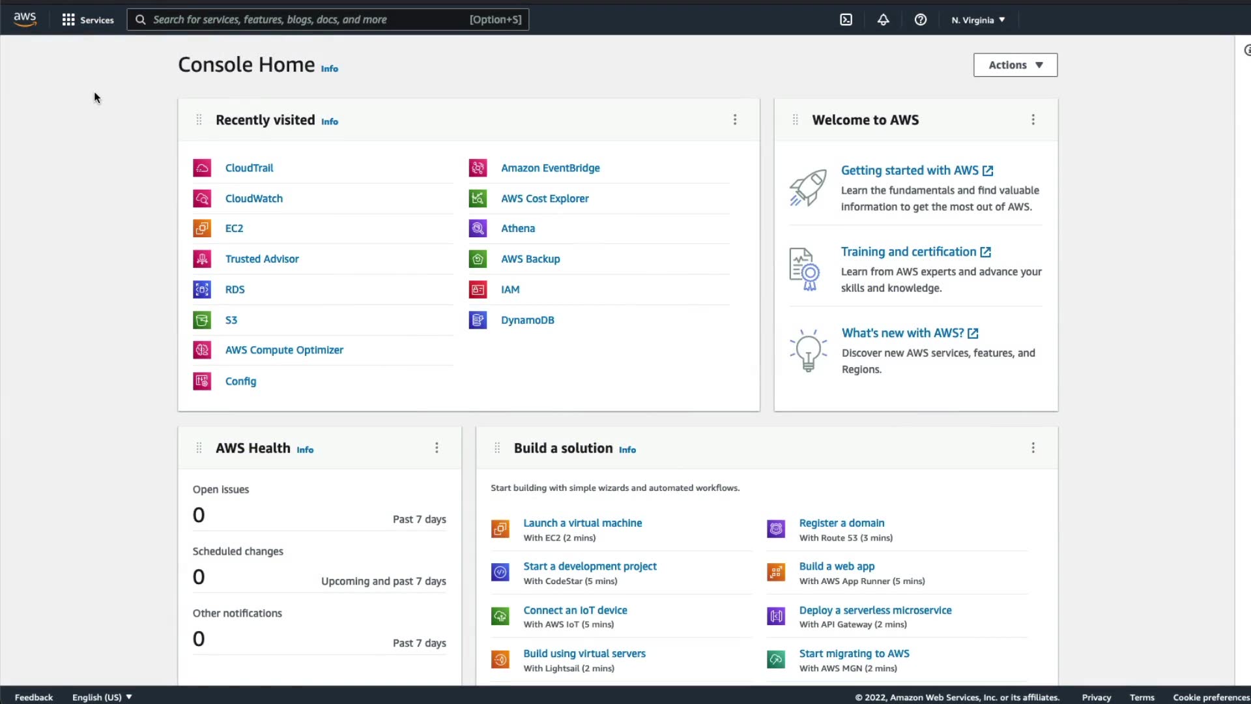
Task: Expand the N. Virginia region dropdown
Action: [x=978, y=20]
